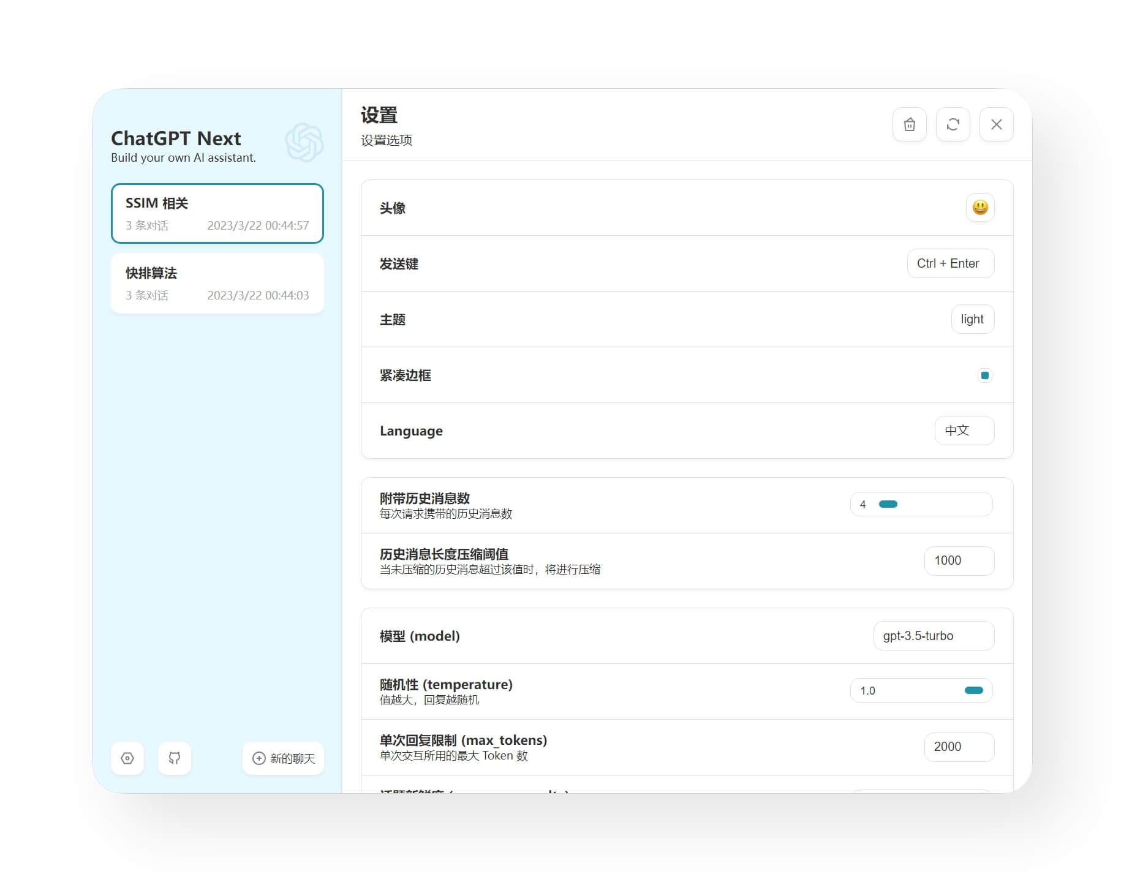Click the ChatGPT logo in sidebar header
The height and width of the screenshot is (882, 1121).
coord(304,143)
